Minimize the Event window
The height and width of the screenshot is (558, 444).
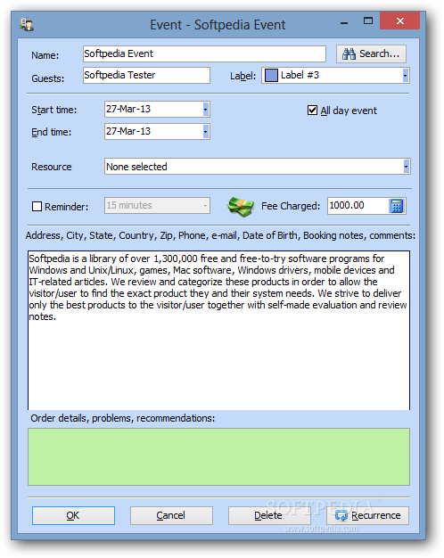[344, 23]
